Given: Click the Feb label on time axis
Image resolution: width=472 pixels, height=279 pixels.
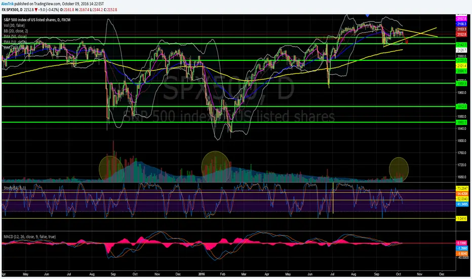Looking at the screenshot, I should point(222,274).
